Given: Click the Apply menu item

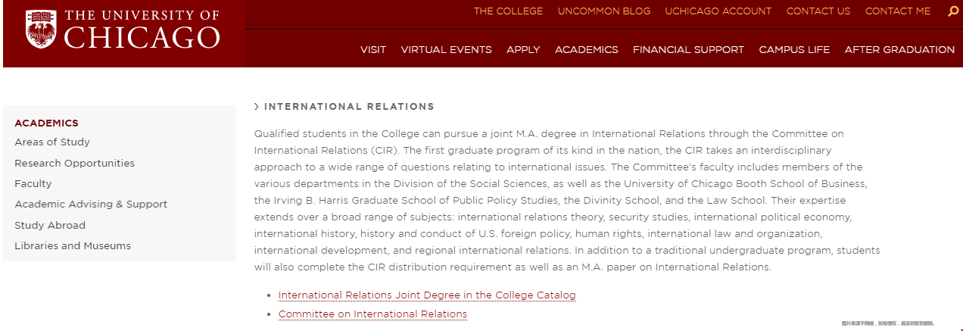Looking at the screenshot, I should (523, 50).
